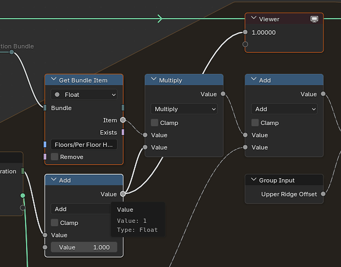
Task: Open the Float socket type dropdown
Action: click(x=84, y=95)
